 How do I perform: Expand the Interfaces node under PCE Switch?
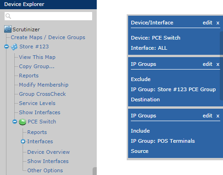point(23,141)
